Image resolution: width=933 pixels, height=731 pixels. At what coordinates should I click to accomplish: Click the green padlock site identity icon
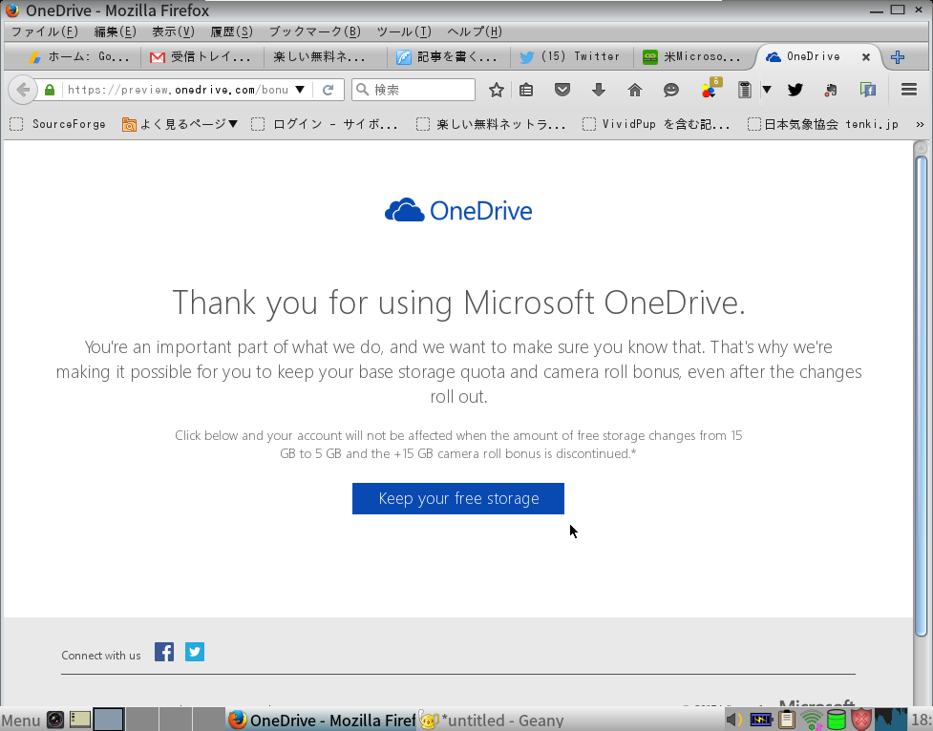click(50, 90)
